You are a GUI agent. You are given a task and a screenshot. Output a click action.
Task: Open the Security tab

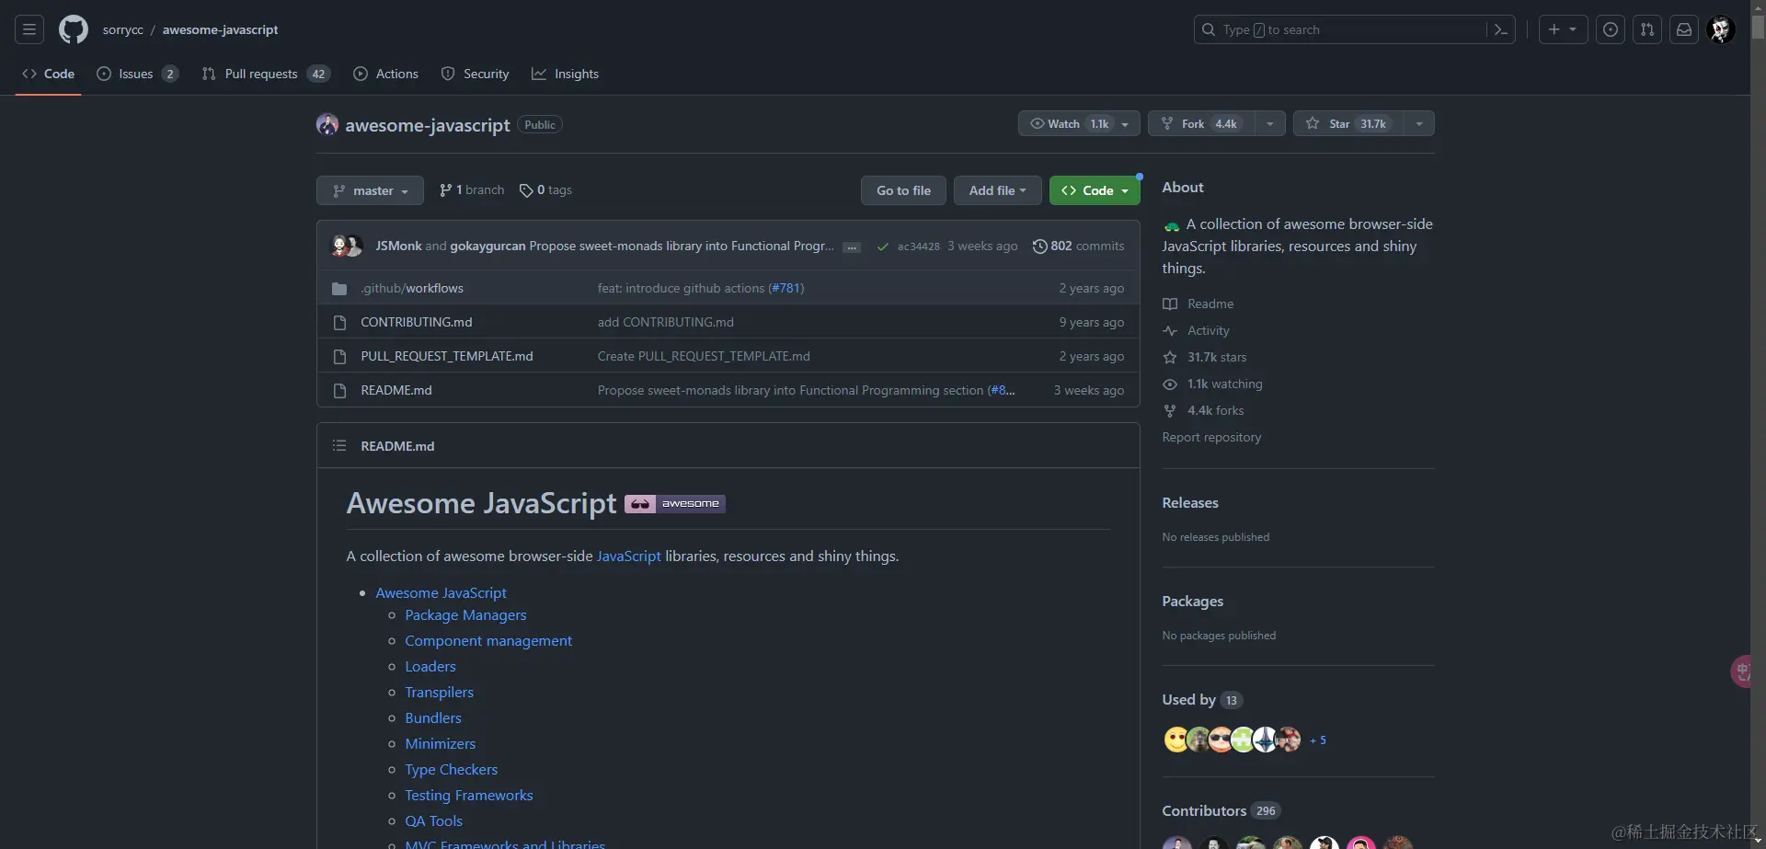pyautogui.click(x=475, y=74)
